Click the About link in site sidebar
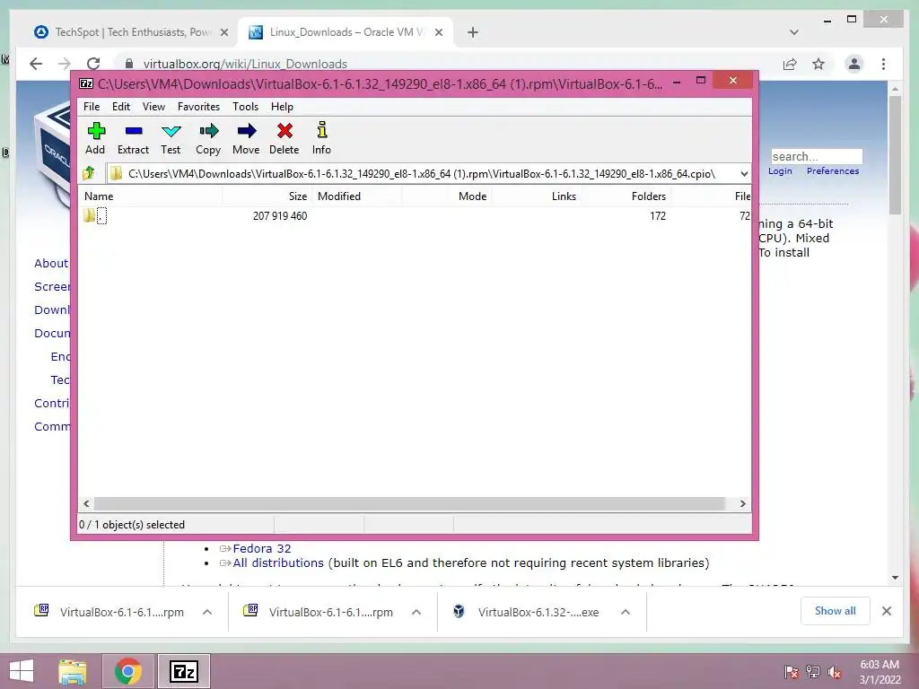 [x=51, y=263]
